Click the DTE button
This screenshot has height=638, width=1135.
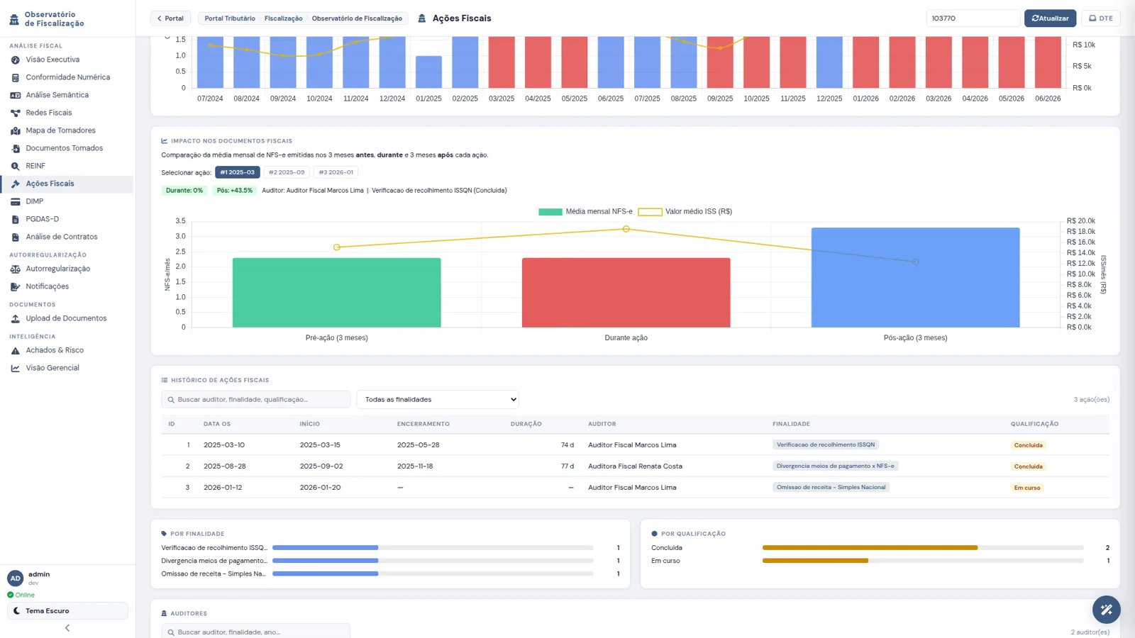tap(1101, 18)
